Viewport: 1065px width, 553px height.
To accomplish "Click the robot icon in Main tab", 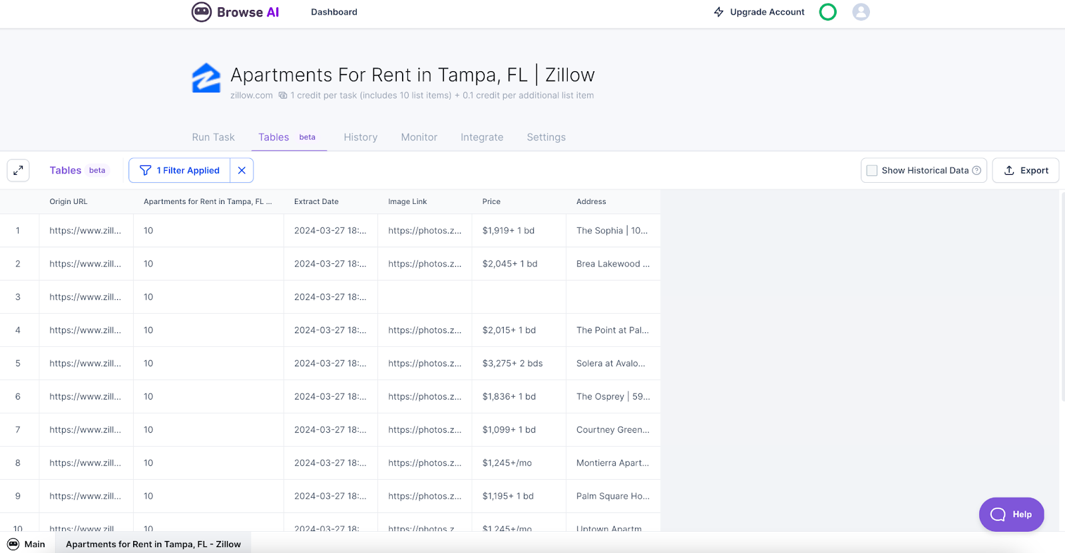I will pyautogui.click(x=13, y=544).
